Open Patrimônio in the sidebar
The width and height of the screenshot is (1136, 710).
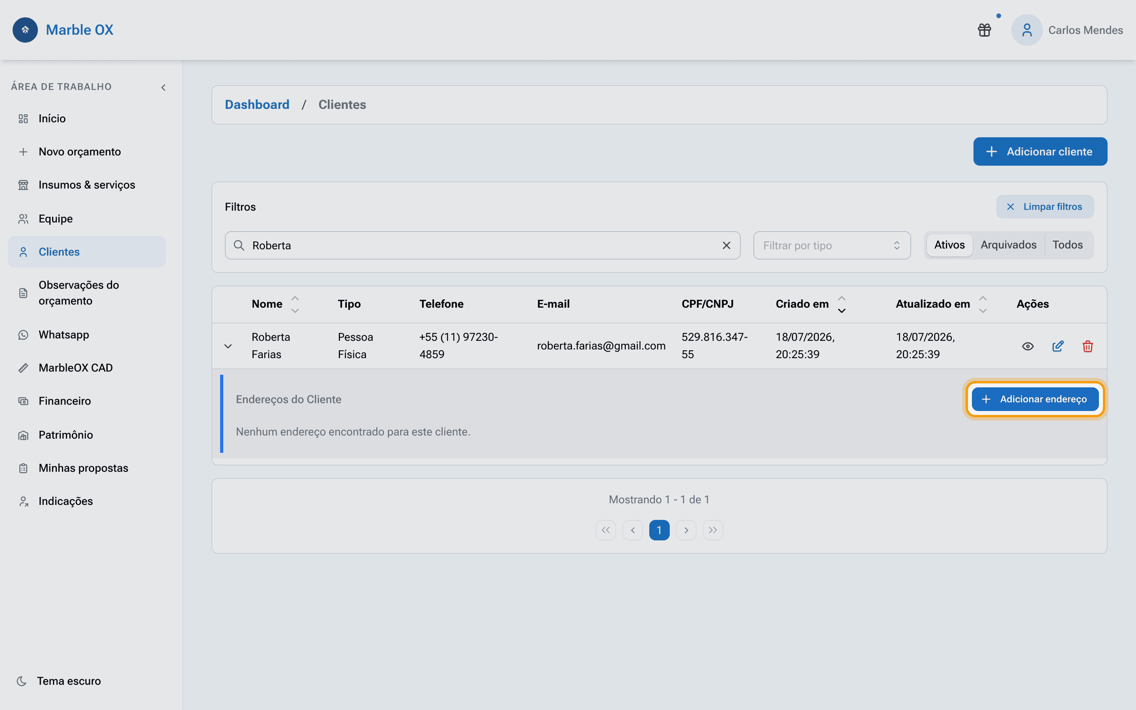[87, 435]
